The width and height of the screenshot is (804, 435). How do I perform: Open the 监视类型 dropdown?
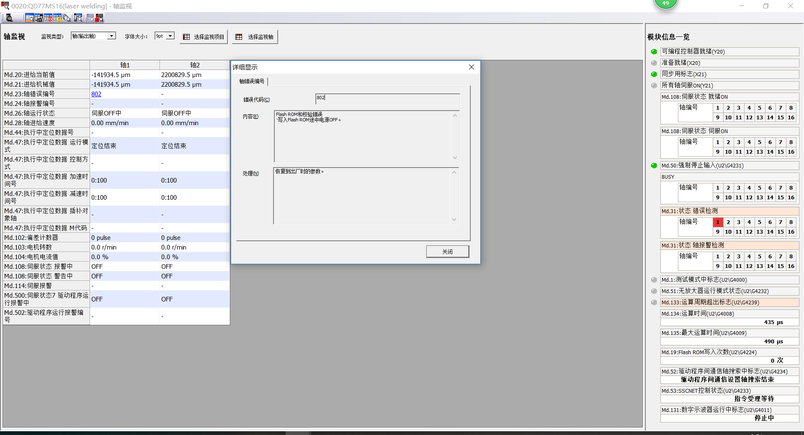point(111,36)
